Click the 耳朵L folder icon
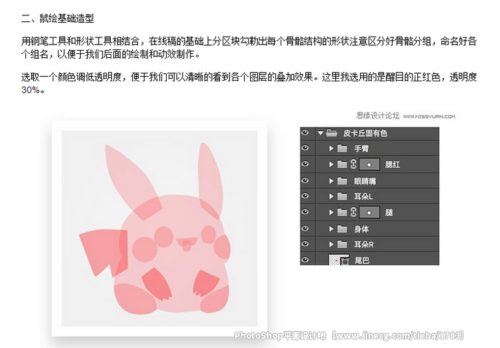 (342, 196)
